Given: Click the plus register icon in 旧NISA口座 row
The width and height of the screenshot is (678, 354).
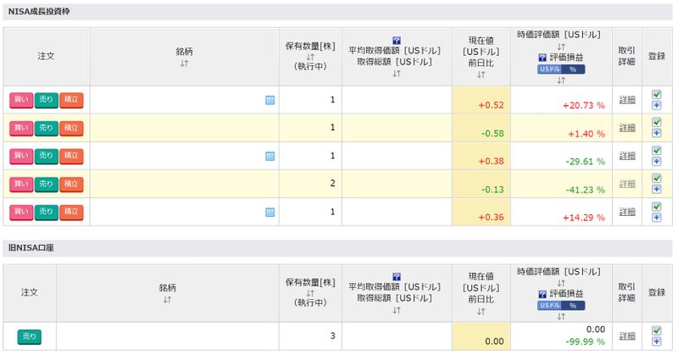Looking at the screenshot, I should [656, 341].
